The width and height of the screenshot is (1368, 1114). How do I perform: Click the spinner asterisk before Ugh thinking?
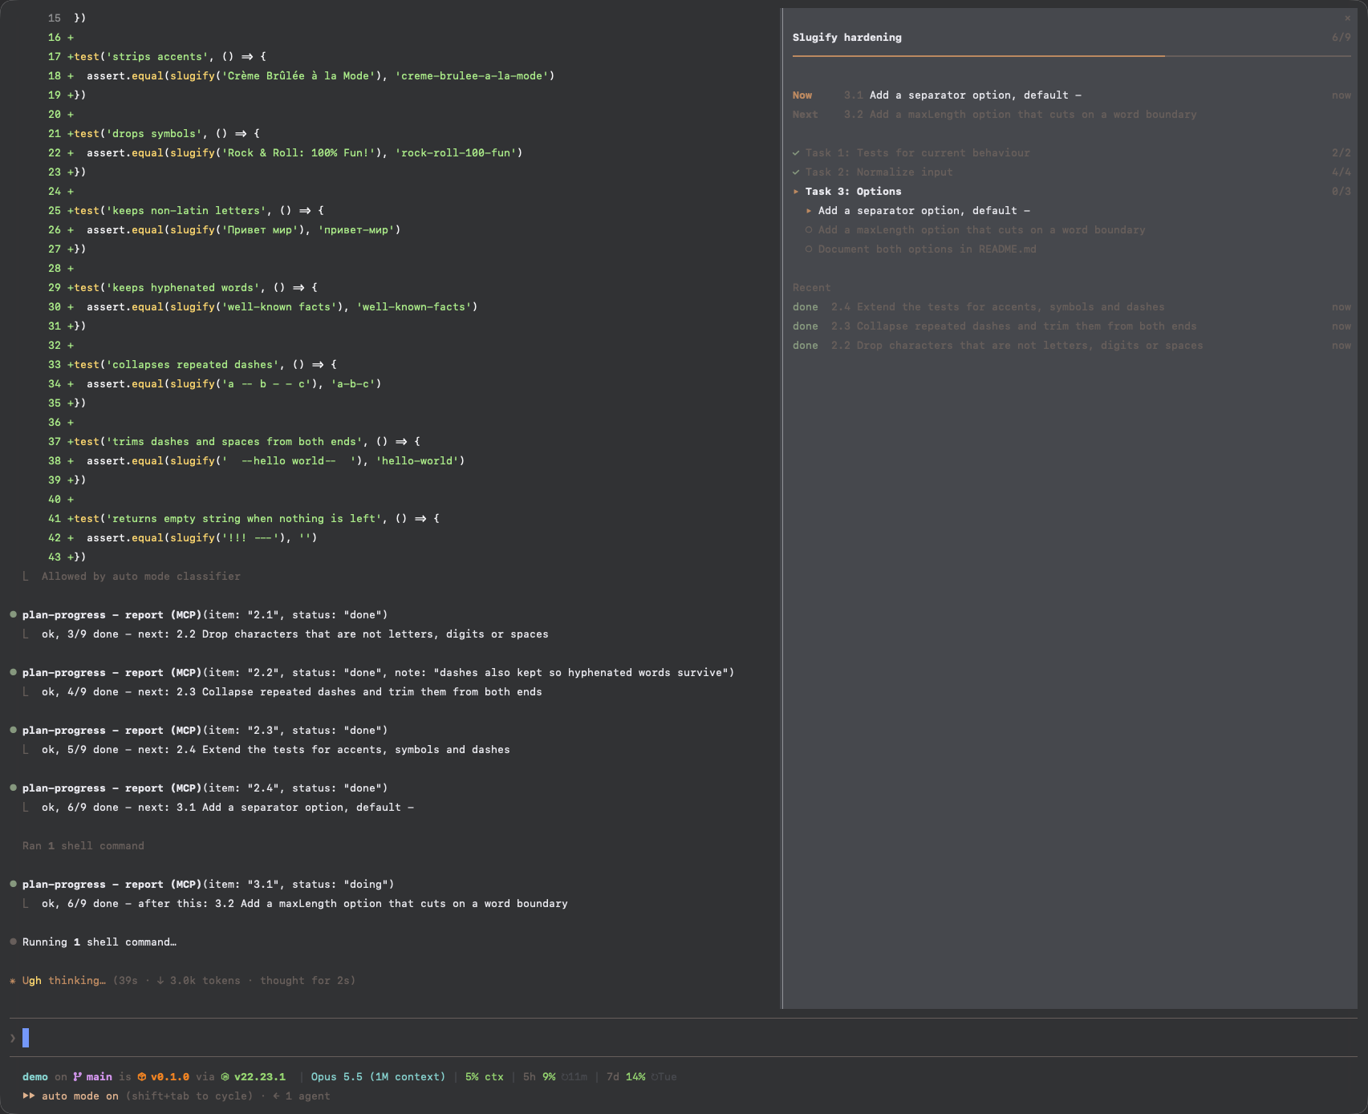[13, 981]
